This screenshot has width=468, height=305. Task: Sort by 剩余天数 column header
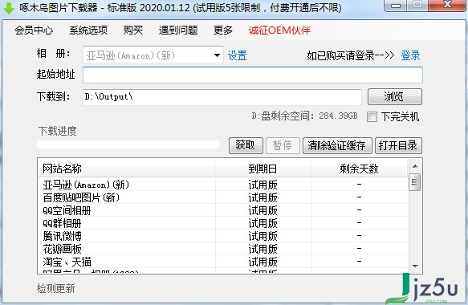pos(359,169)
